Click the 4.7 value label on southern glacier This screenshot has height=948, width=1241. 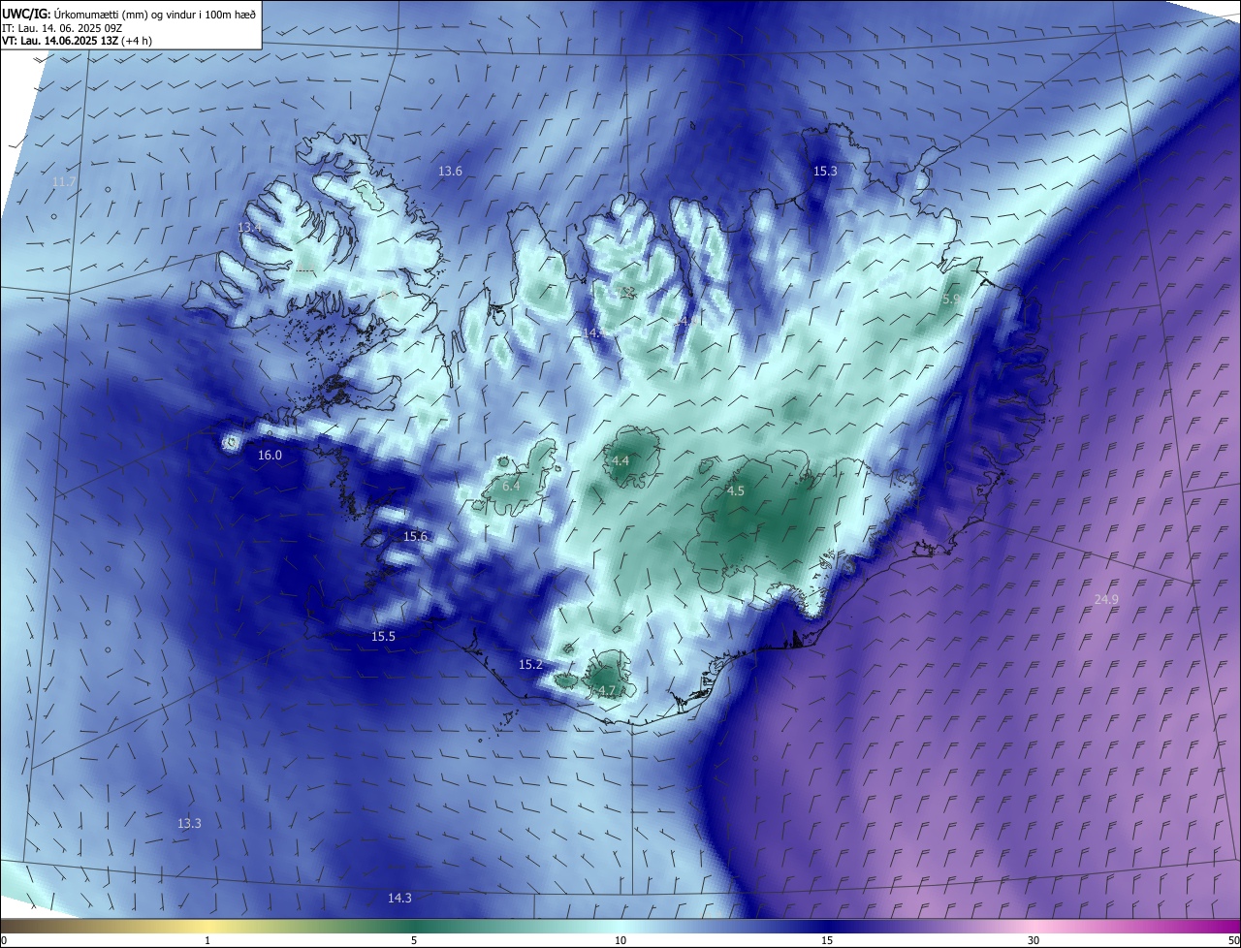coord(607,691)
